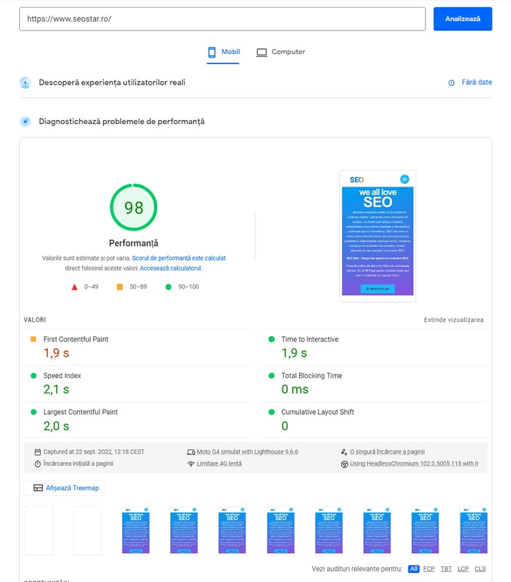
Task: Click the green dot beside Largest Contentful Paint
Action: coord(33,411)
